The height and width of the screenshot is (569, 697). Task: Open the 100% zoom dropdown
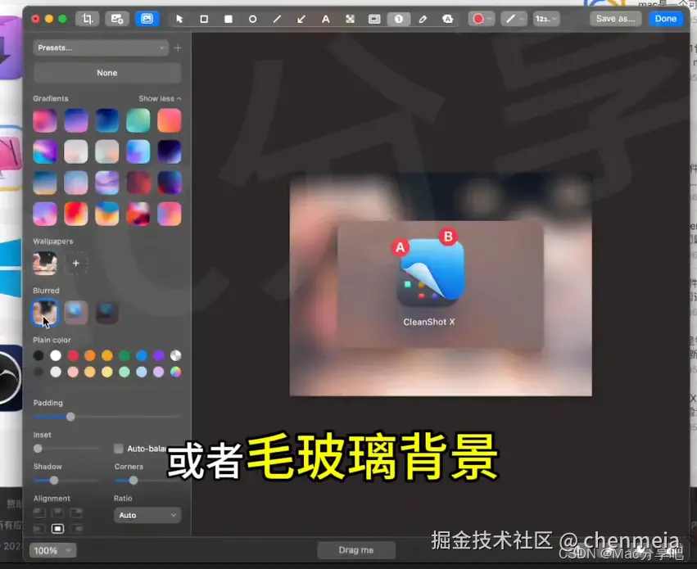click(52, 549)
